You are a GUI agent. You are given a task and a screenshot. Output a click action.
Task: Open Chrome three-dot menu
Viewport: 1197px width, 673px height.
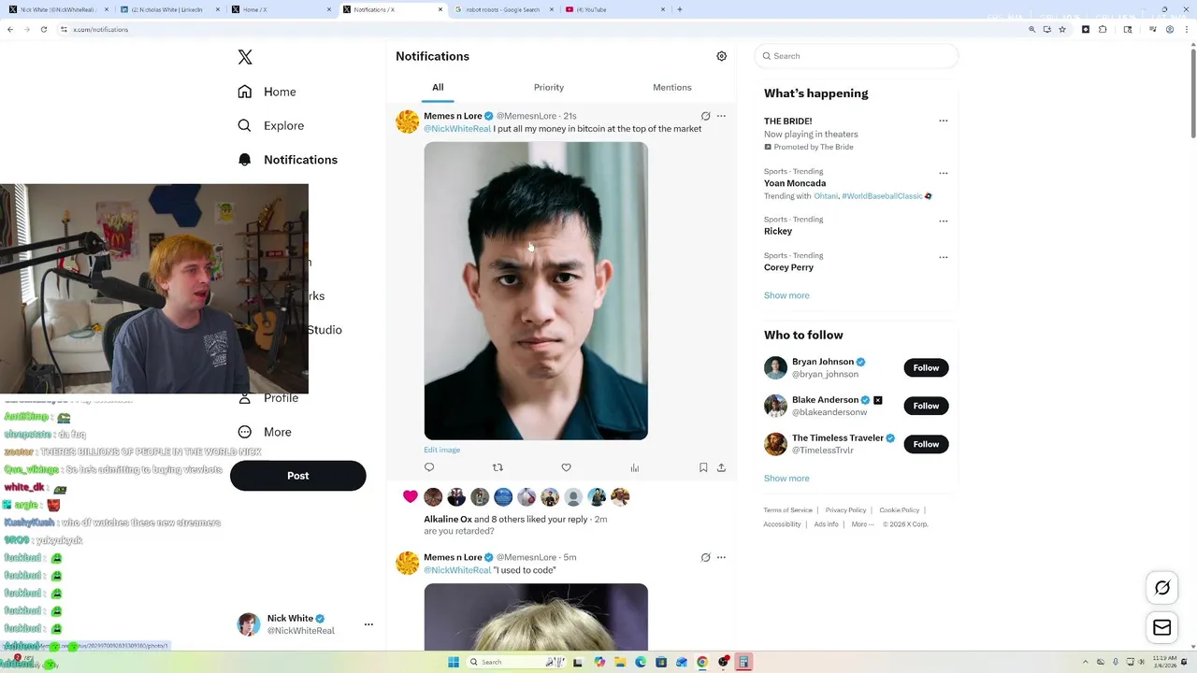pyautogui.click(x=1187, y=29)
